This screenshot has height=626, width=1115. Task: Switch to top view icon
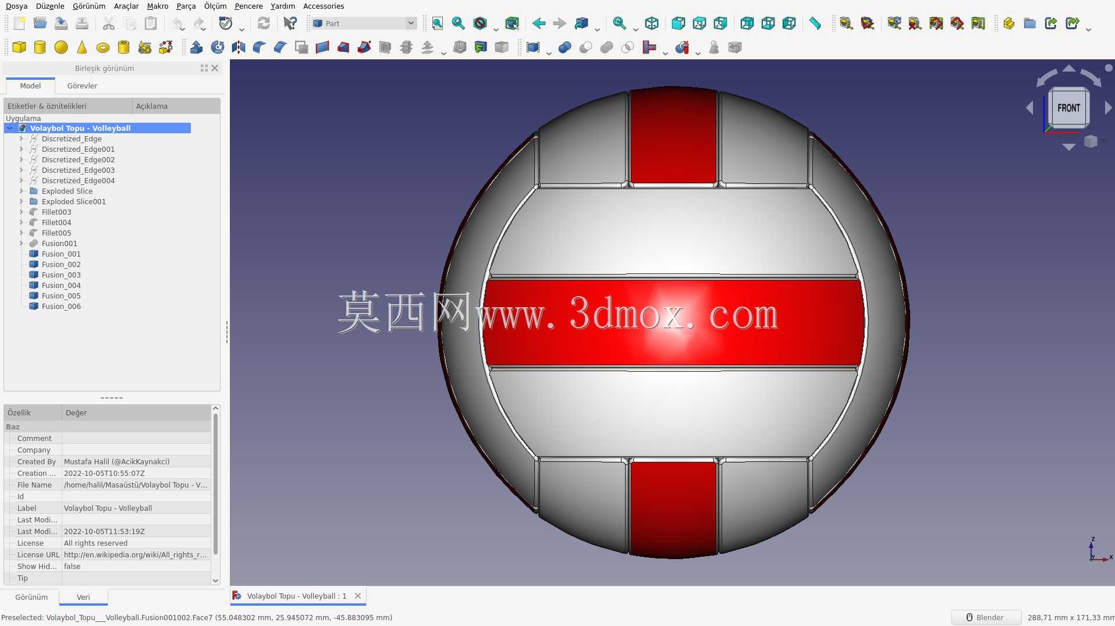pyautogui.click(x=699, y=23)
